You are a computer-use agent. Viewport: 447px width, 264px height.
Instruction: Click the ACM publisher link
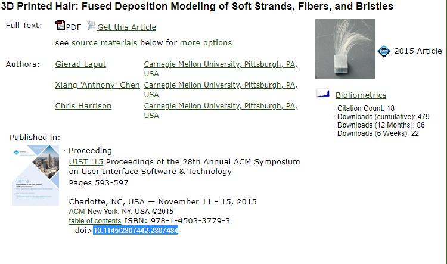[x=77, y=212]
